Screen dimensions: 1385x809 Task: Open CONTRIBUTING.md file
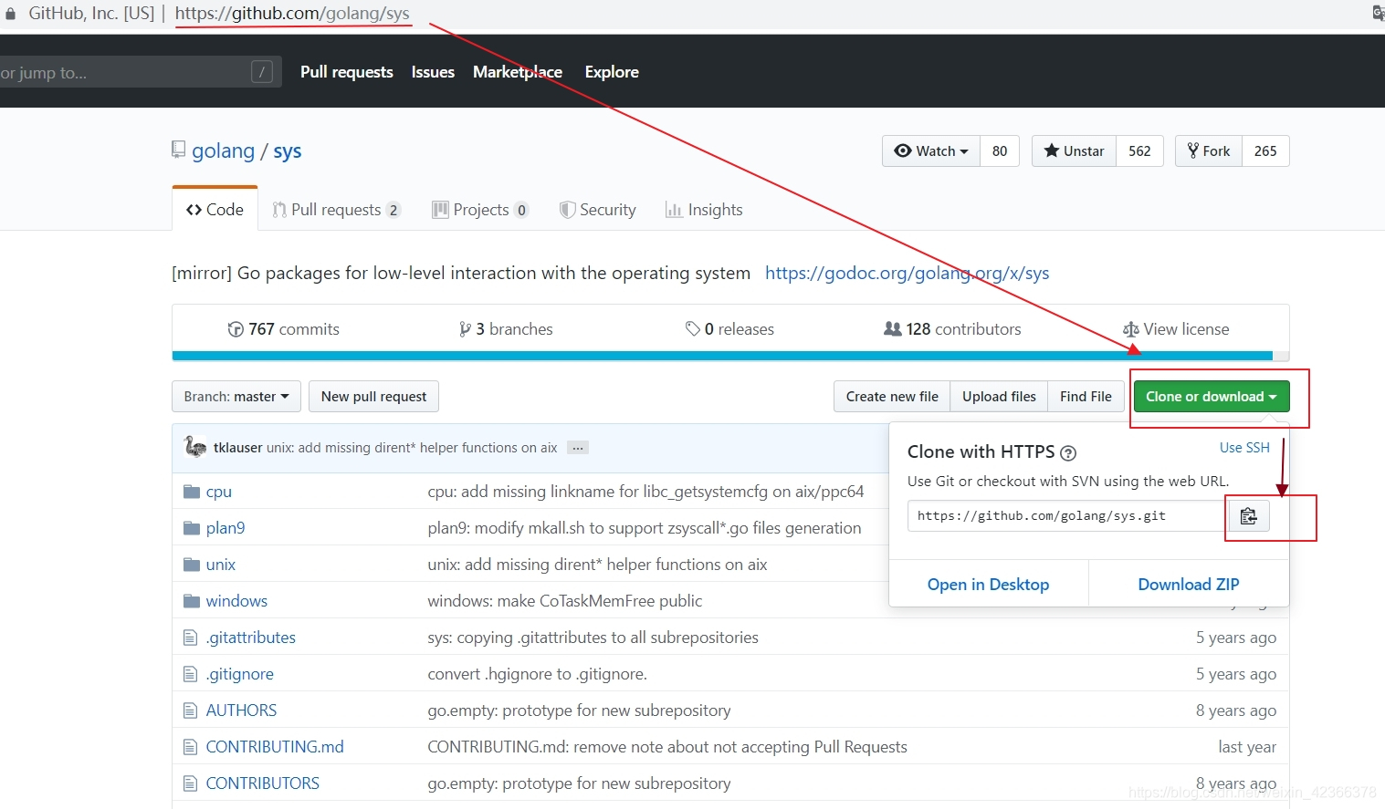pos(275,747)
